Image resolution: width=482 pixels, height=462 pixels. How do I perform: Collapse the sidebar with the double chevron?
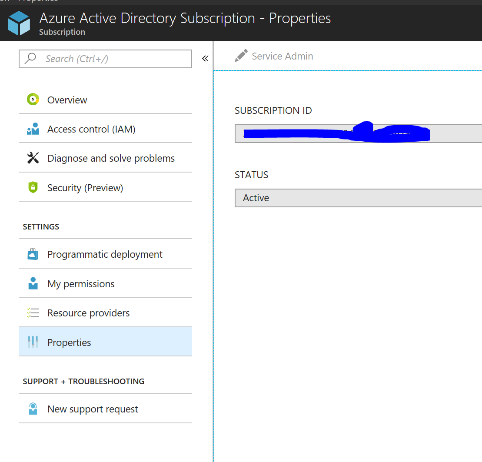tap(205, 58)
